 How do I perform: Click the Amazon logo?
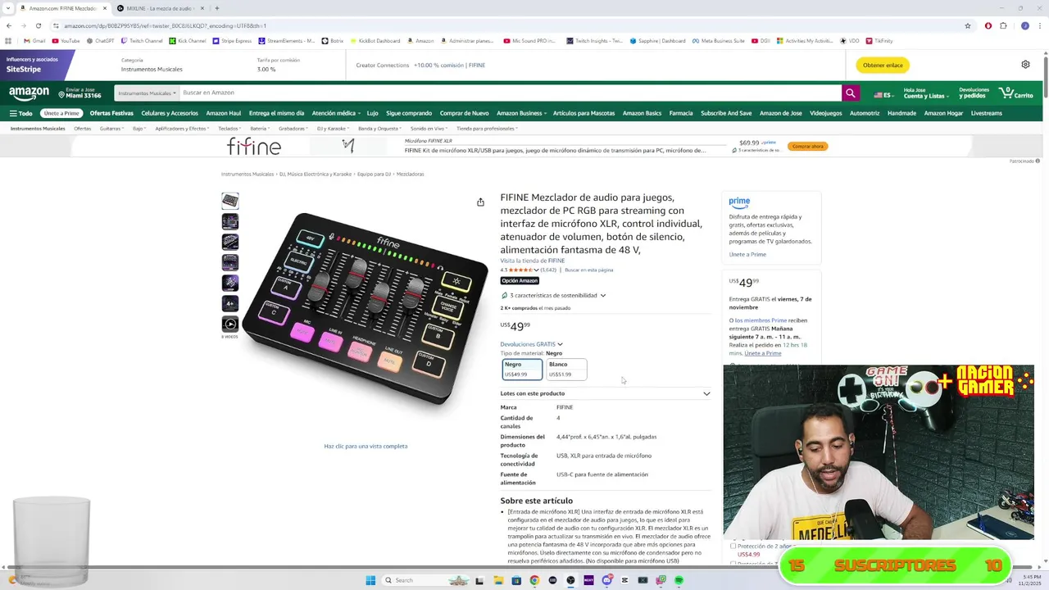(29, 93)
